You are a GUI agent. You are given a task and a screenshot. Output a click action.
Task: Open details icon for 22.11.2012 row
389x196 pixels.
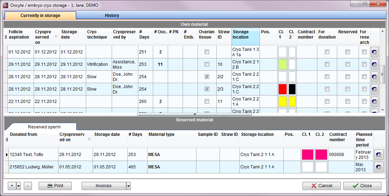pyautogui.click(x=374, y=102)
